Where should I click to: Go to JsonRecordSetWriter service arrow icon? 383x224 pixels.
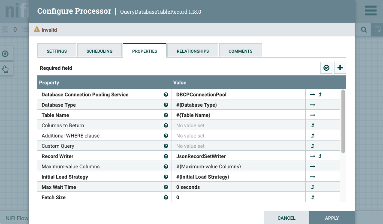tap(312, 156)
